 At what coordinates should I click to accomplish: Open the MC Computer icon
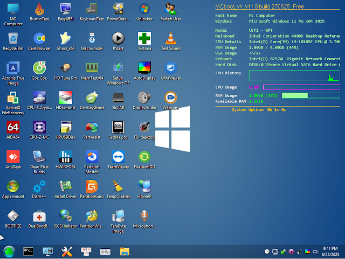coord(13,15)
